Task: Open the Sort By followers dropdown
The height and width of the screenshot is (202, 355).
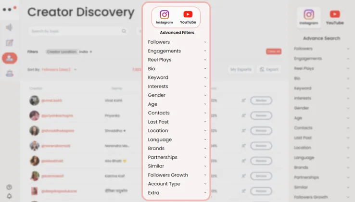Action: tap(59, 70)
